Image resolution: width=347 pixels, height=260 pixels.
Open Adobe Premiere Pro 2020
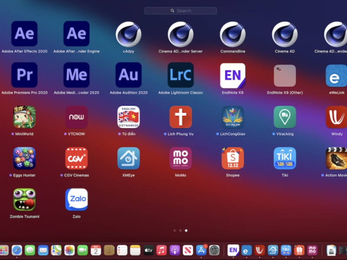click(x=24, y=75)
